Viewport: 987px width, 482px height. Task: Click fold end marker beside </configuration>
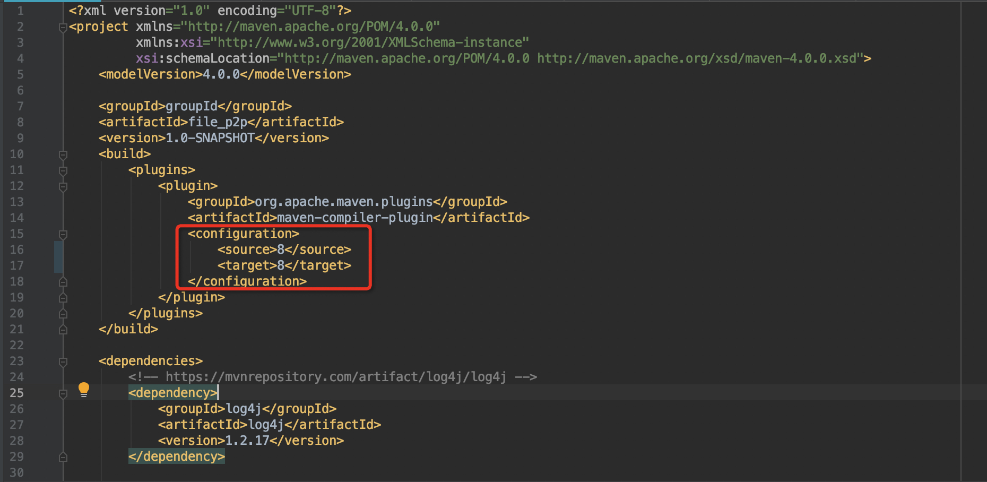pos(63,282)
